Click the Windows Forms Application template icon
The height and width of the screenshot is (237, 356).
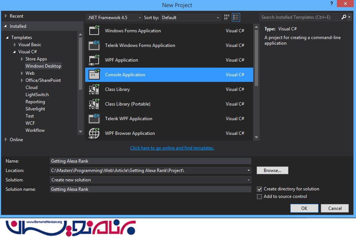(x=94, y=31)
